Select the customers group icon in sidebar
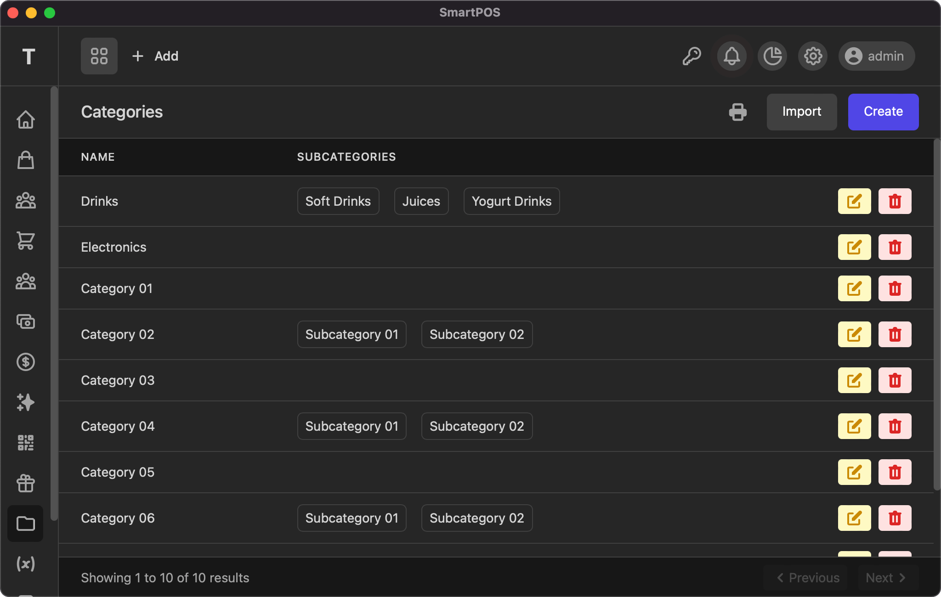This screenshot has height=597, width=941. pyautogui.click(x=26, y=201)
